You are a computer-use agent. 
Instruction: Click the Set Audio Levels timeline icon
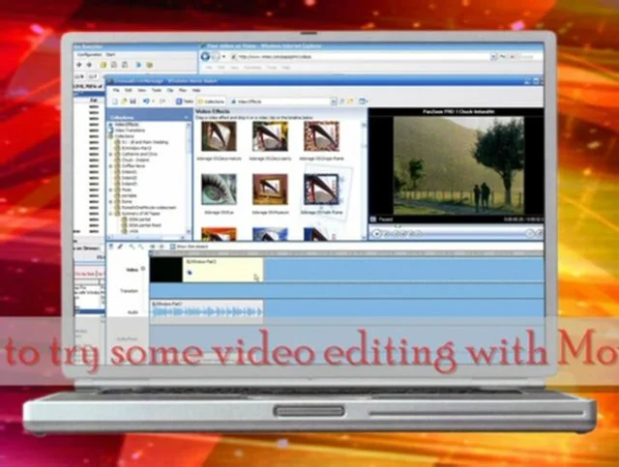coord(111,247)
